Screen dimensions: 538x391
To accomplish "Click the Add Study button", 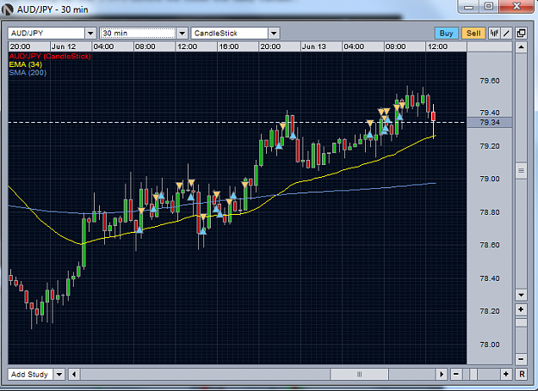I will (x=30, y=374).
